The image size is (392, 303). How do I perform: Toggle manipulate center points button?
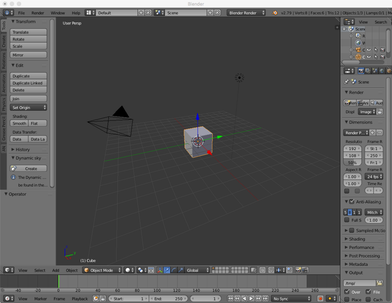(151, 270)
